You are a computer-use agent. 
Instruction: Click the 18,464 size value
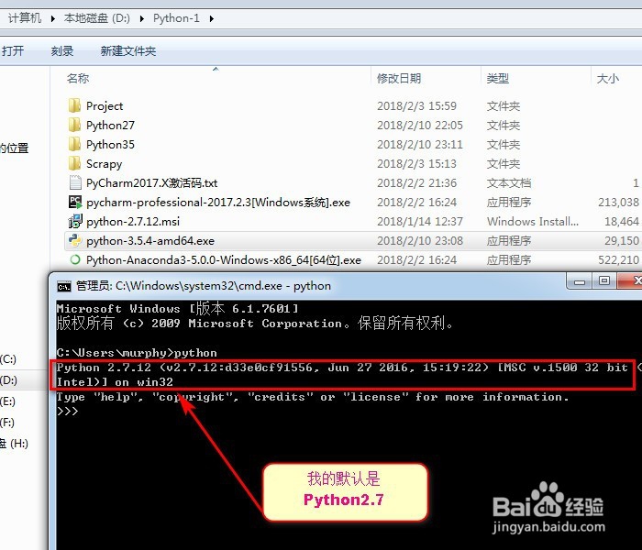click(x=622, y=222)
